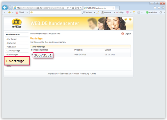Expand dropdown next to page tool icon
The width and height of the screenshot is (167, 120).
[x=142, y=13]
